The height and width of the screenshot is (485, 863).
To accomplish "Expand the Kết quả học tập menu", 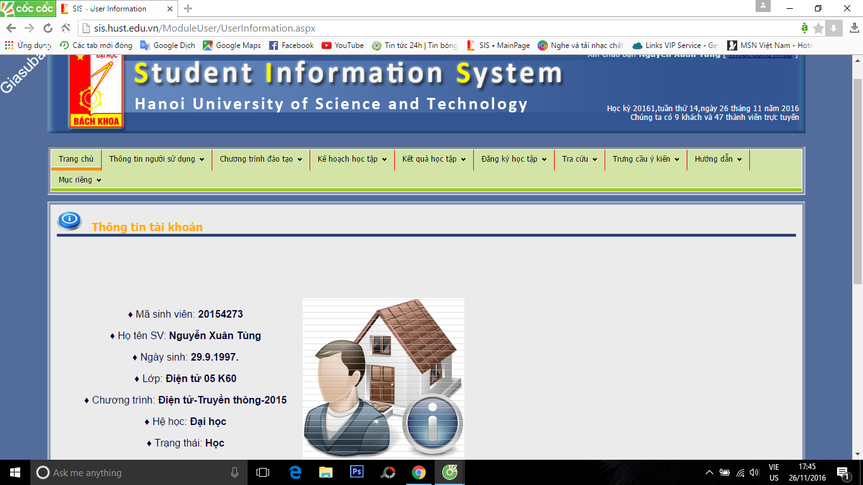I will point(433,159).
